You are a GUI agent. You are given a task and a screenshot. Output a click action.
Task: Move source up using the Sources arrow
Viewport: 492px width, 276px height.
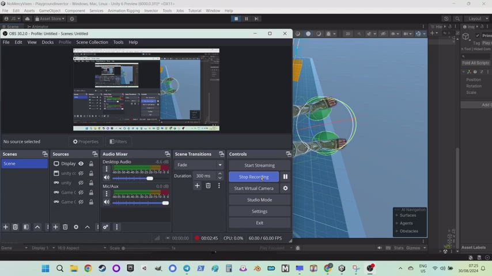point(87,227)
